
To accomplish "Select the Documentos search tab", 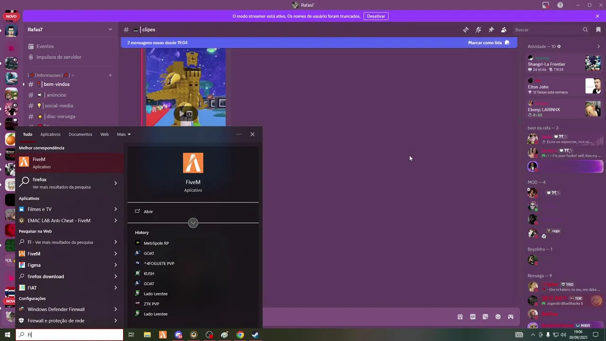I will click(x=80, y=134).
